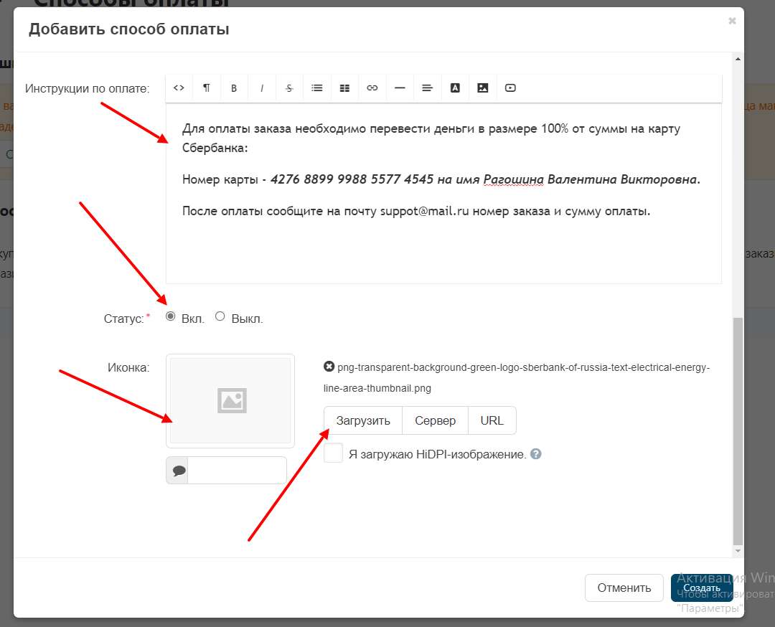Click the Иконка: field label

click(x=128, y=367)
